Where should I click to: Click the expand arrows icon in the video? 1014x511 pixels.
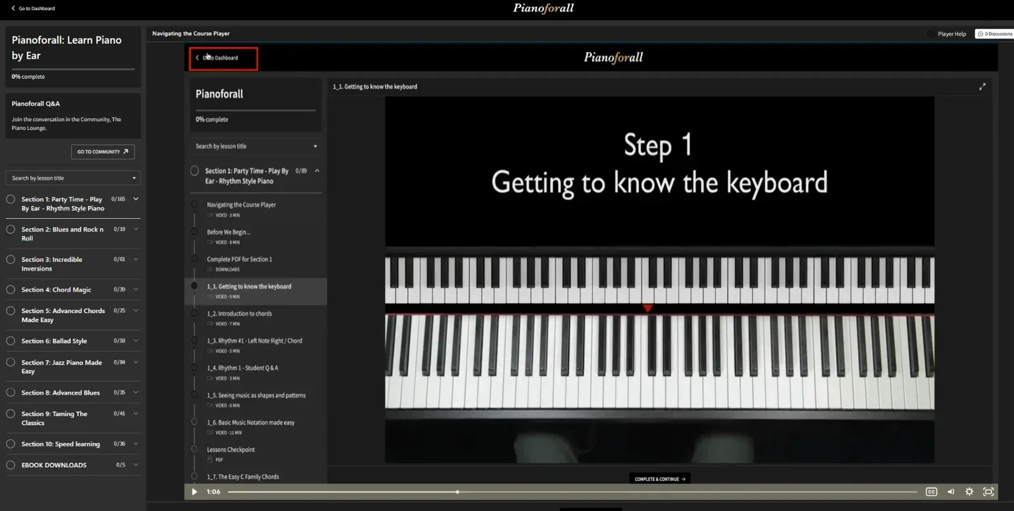coord(982,87)
